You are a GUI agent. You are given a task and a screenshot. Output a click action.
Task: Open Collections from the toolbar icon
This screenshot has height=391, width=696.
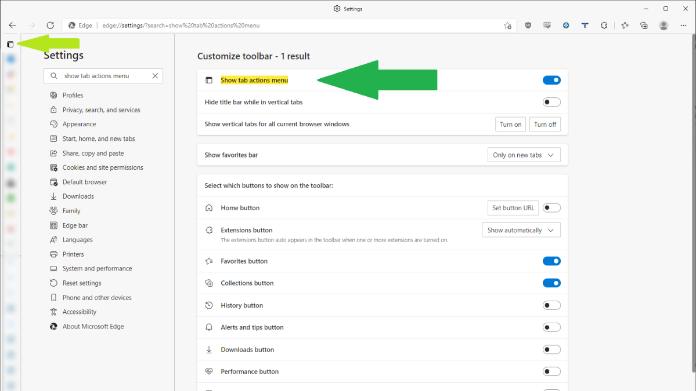[643, 25]
